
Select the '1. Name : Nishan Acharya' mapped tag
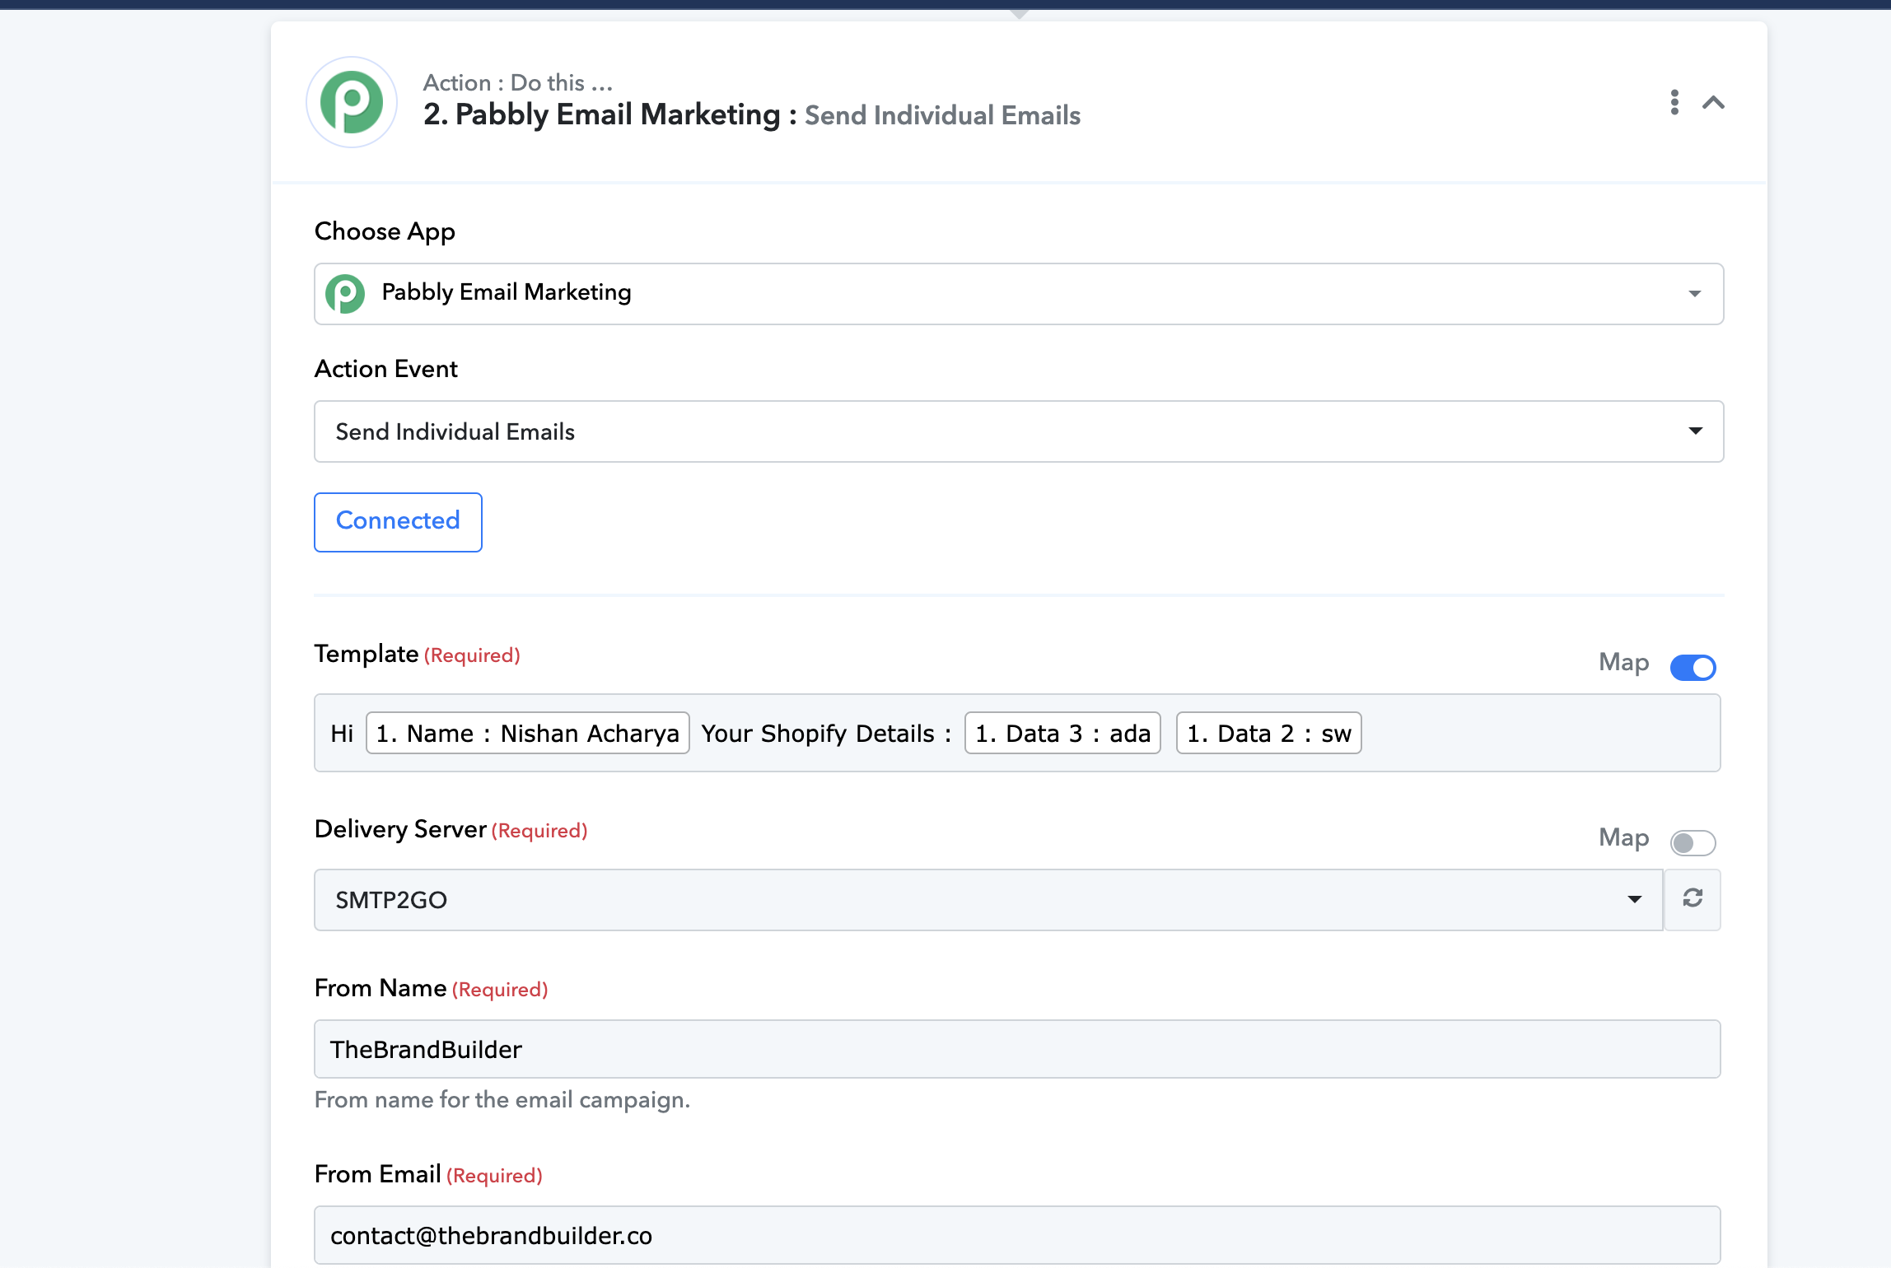(x=528, y=733)
